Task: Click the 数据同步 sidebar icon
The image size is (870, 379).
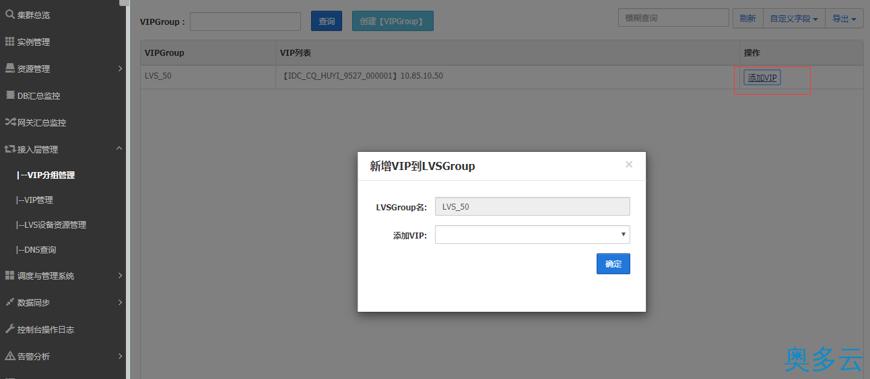Action: click(x=10, y=302)
